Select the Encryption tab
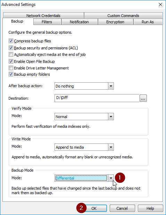The image size is (166, 215). (x=115, y=22)
